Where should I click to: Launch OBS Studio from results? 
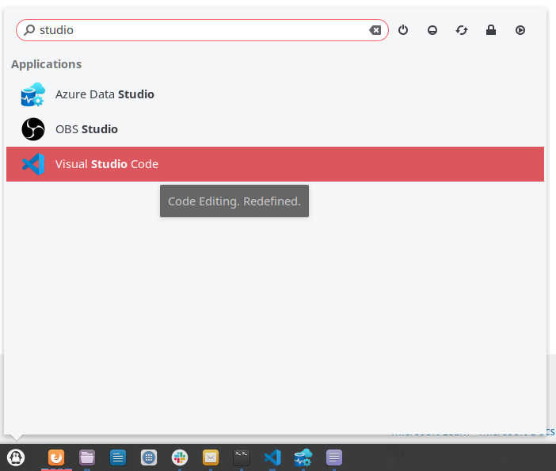(x=275, y=129)
